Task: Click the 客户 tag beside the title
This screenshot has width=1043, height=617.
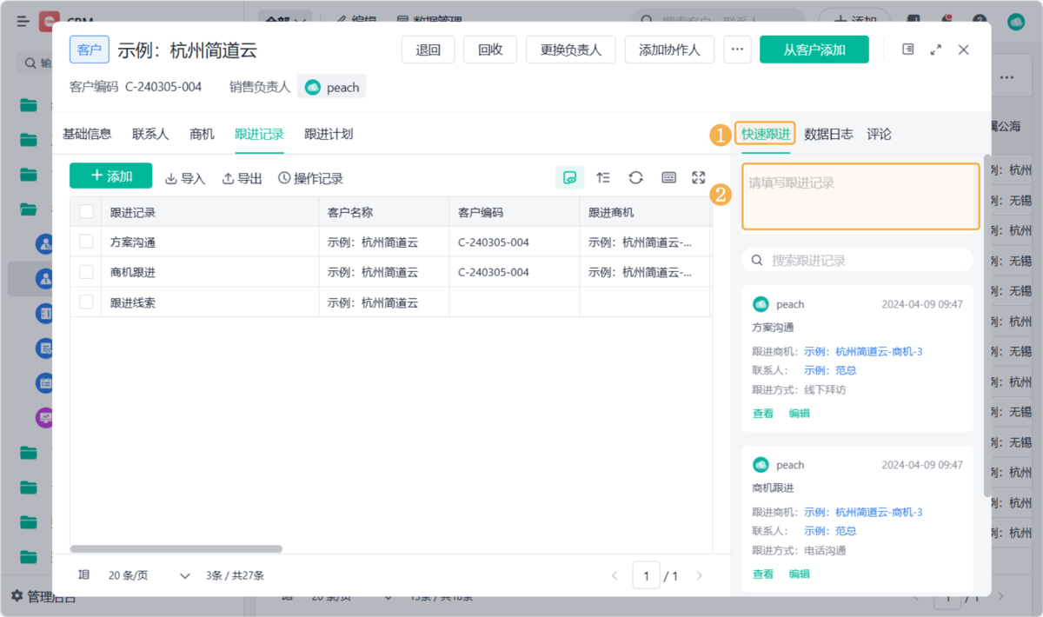Action: click(x=90, y=50)
